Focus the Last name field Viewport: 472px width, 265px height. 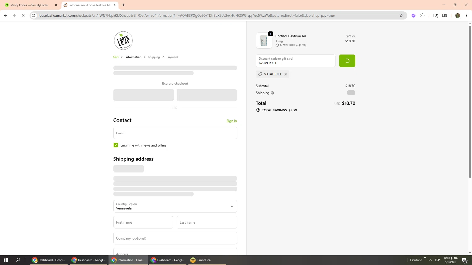point(207,222)
